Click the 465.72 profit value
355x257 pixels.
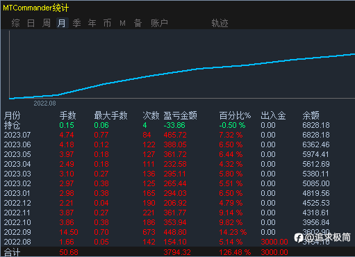pos(175,135)
